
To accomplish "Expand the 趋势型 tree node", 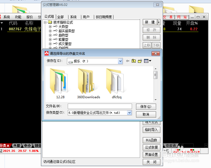I will click(x=50, y=35).
